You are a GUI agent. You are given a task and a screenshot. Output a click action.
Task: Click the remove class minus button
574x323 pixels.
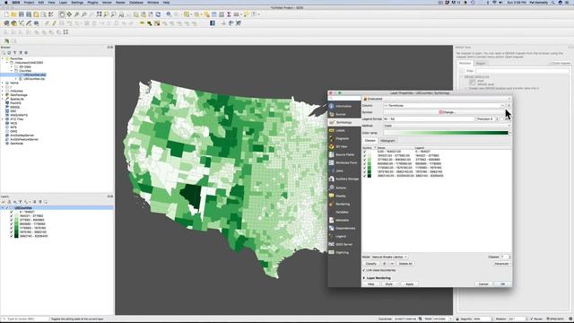tap(392, 264)
